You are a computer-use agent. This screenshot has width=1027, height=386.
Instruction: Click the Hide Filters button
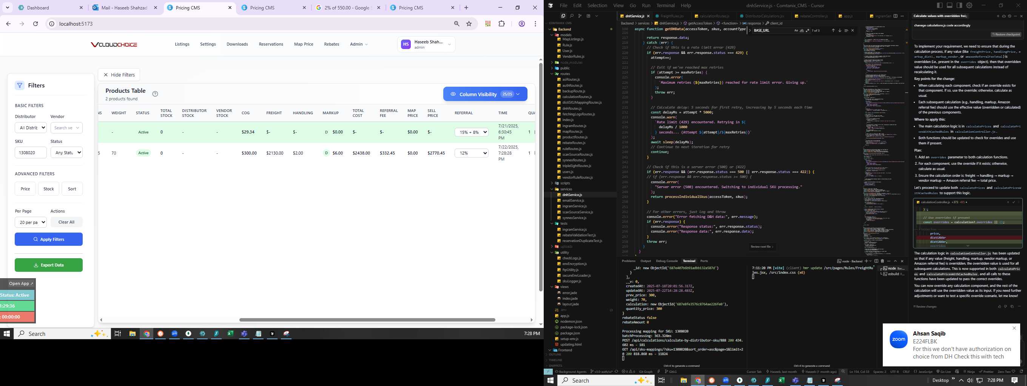pyautogui.click(x=119, y=75)
